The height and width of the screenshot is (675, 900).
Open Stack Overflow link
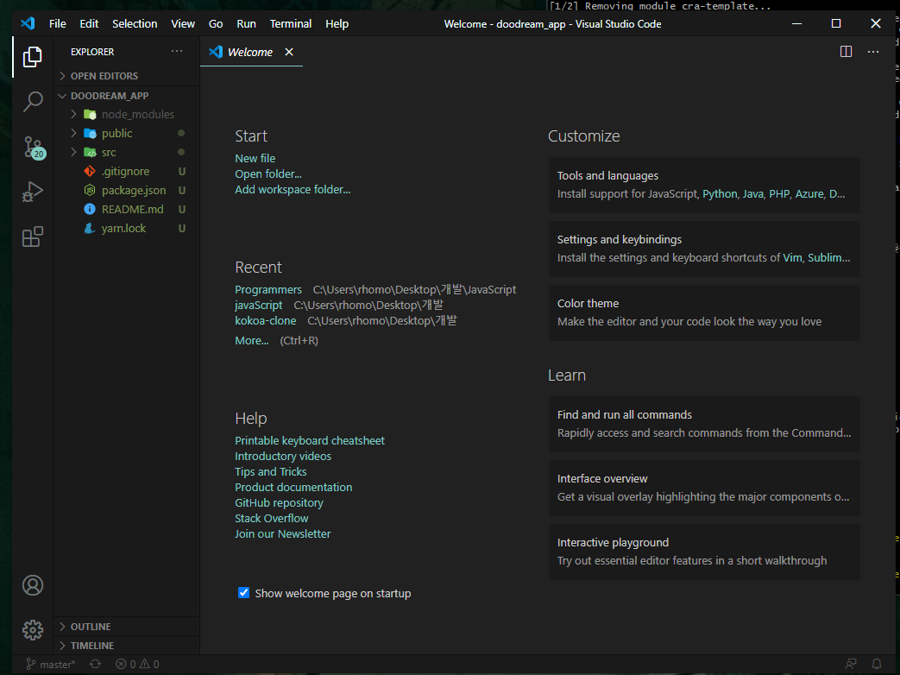click(272, 518)
